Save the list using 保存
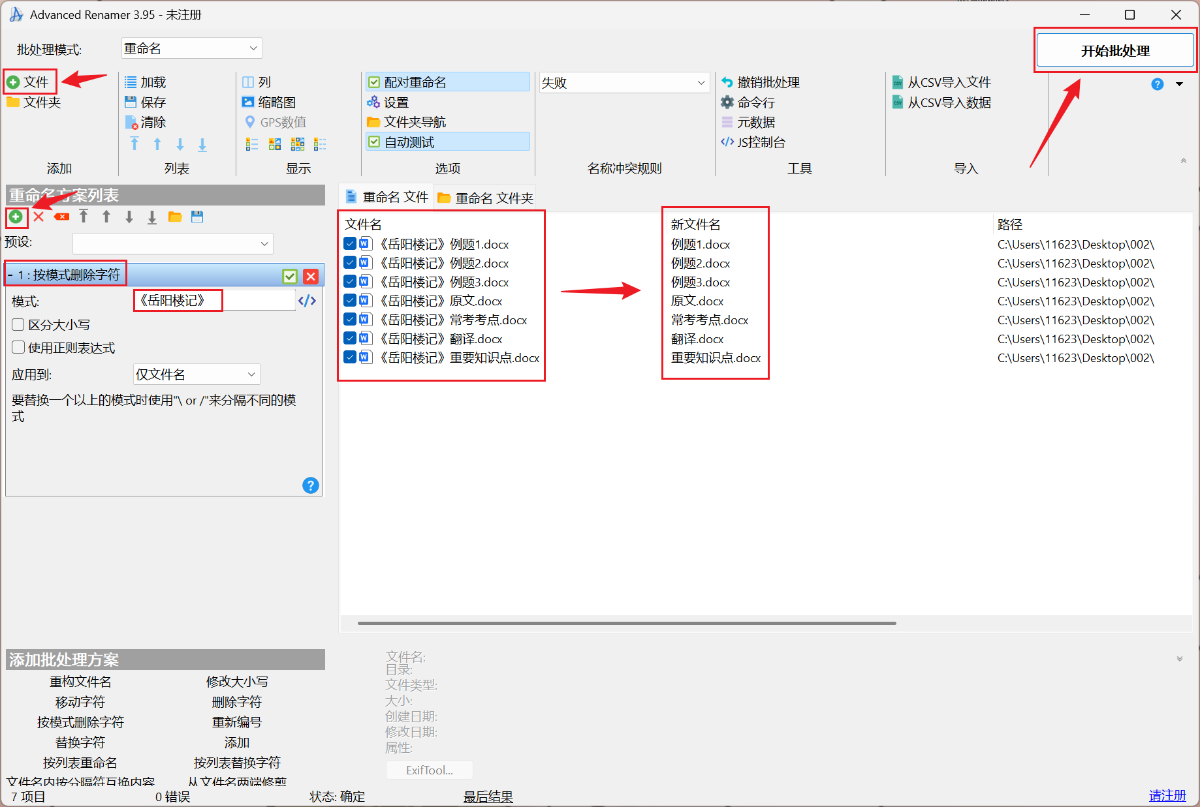The width and height of the screenshot is (1200, 807). pyautogui.click(x=146, y=102)
